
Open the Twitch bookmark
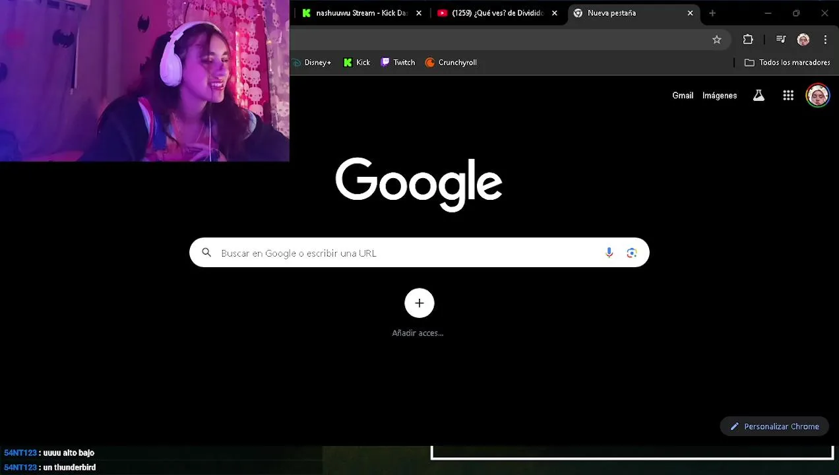click(398, 63)
